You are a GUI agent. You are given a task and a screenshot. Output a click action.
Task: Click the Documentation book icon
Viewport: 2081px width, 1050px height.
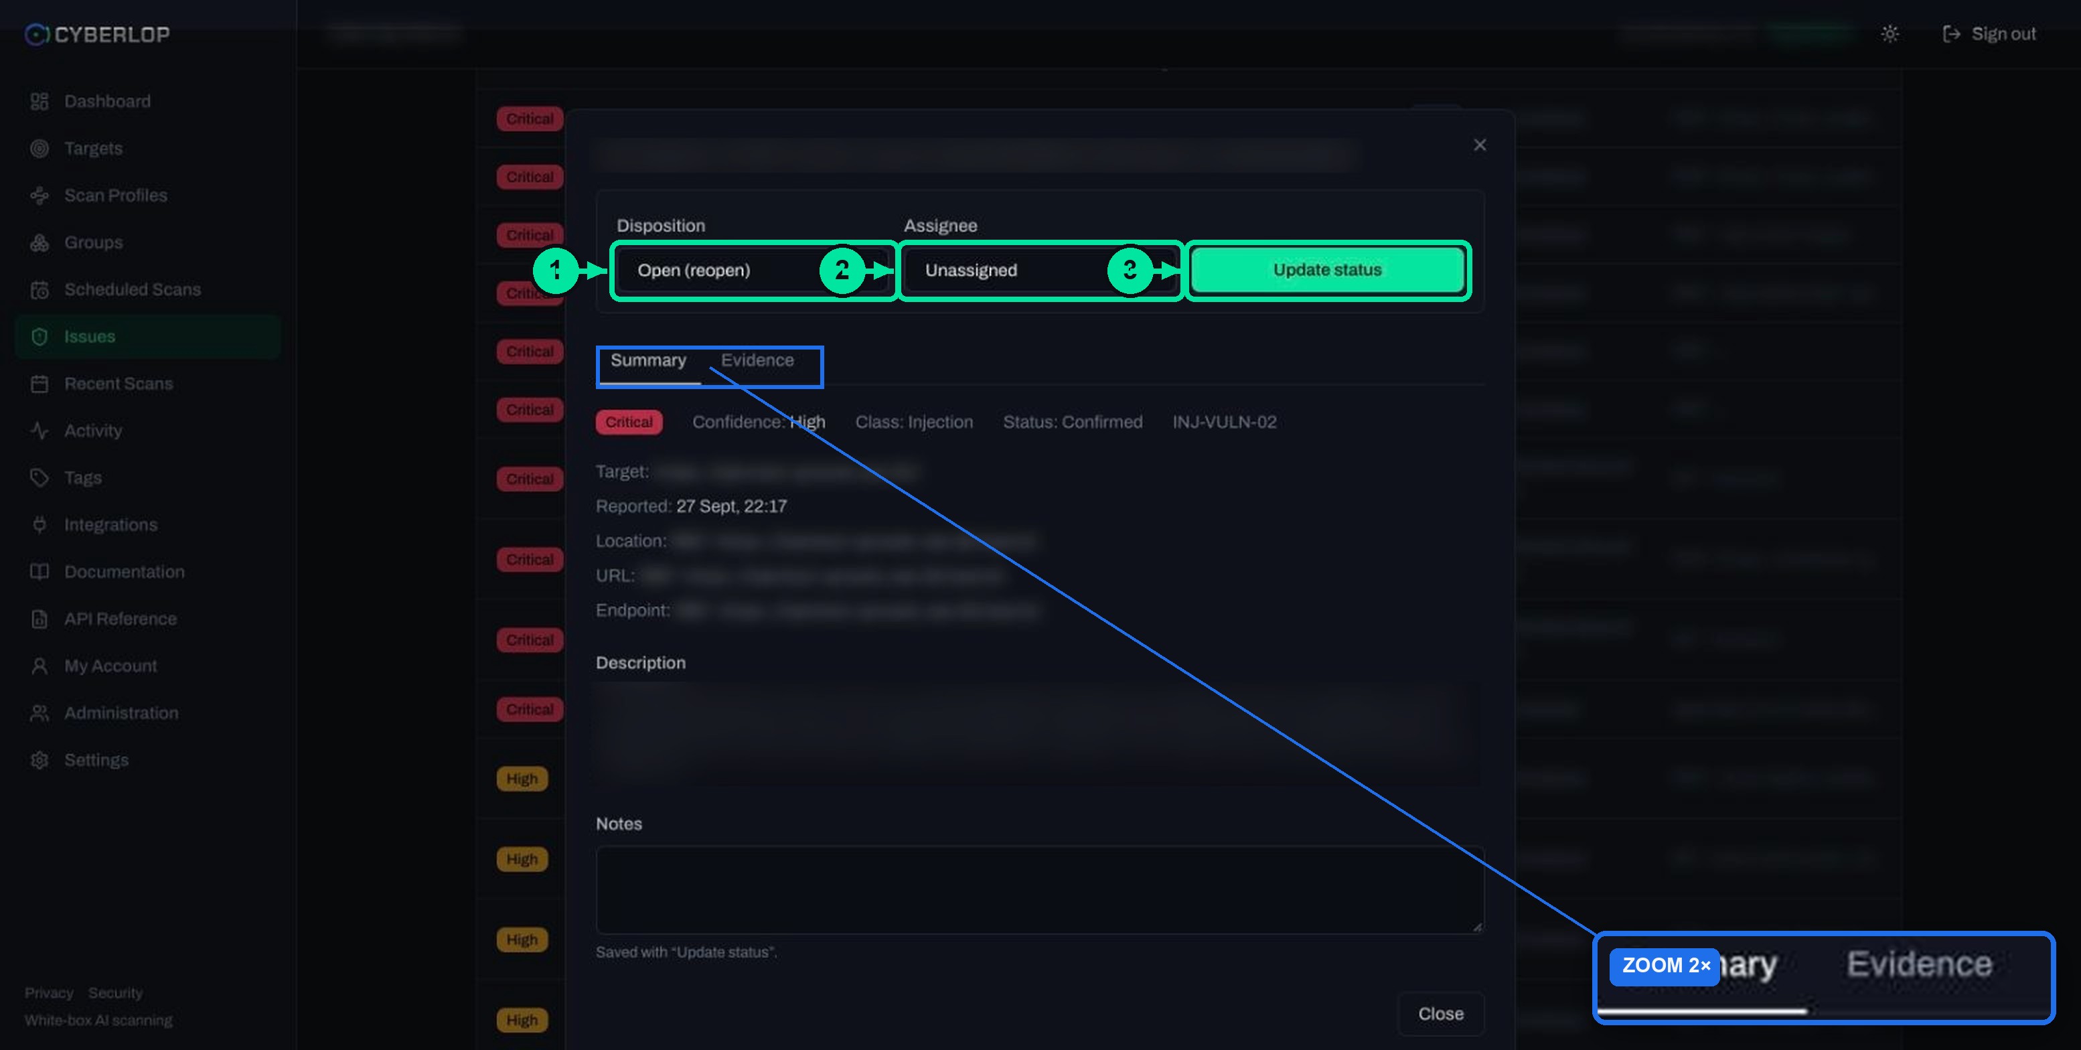[39, 572]
